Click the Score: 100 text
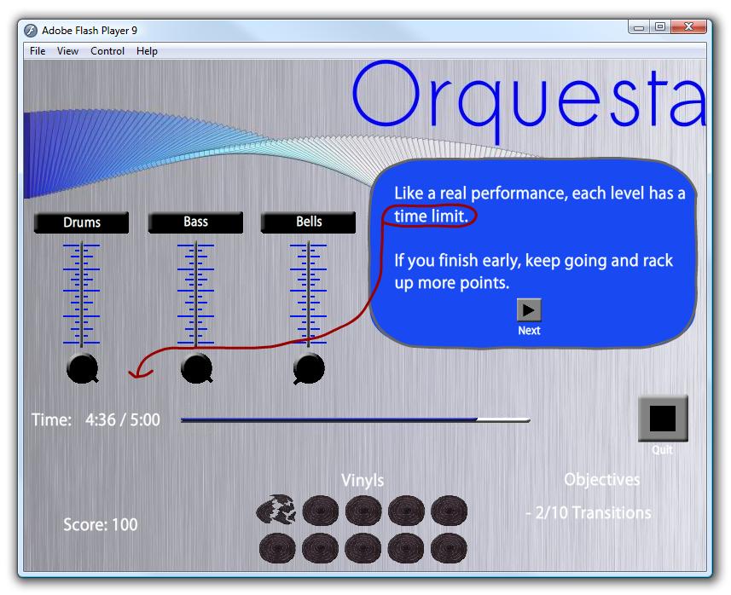 (101, 524)
